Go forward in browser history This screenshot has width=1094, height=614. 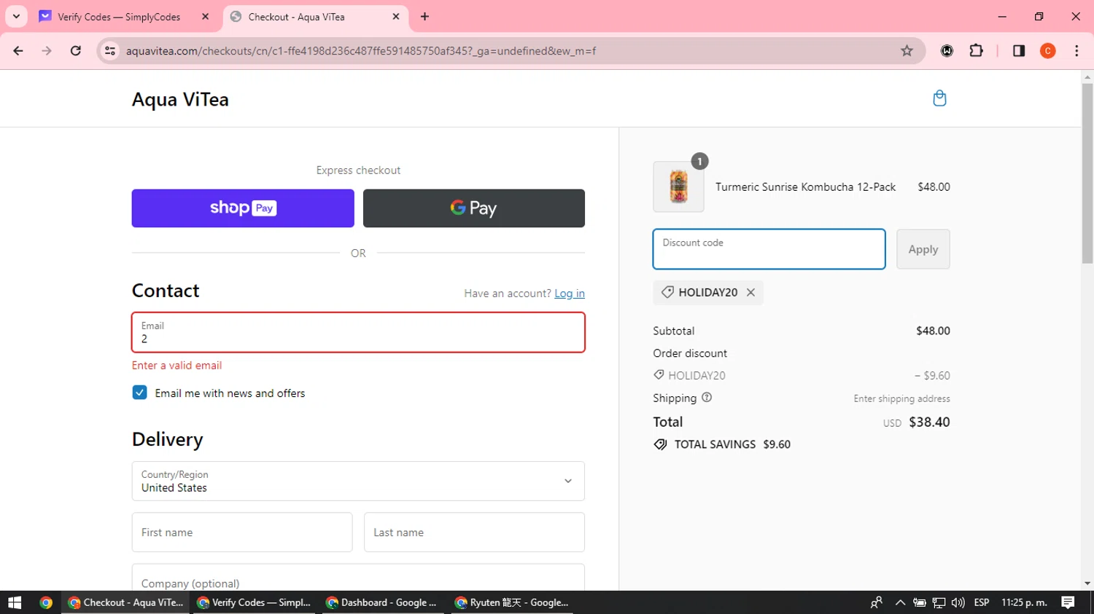47,51
